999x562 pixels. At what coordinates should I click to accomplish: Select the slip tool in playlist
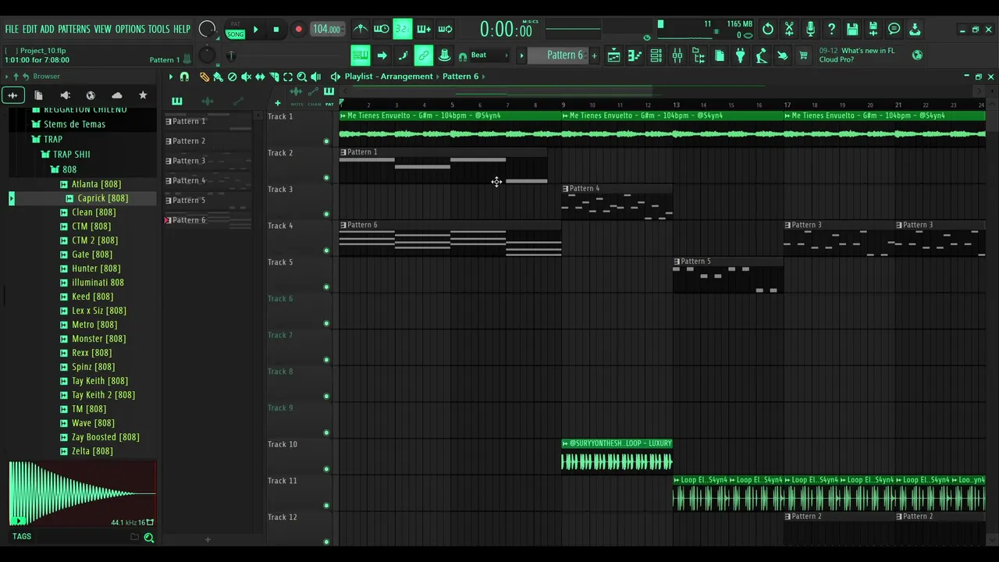pos(260,76)
